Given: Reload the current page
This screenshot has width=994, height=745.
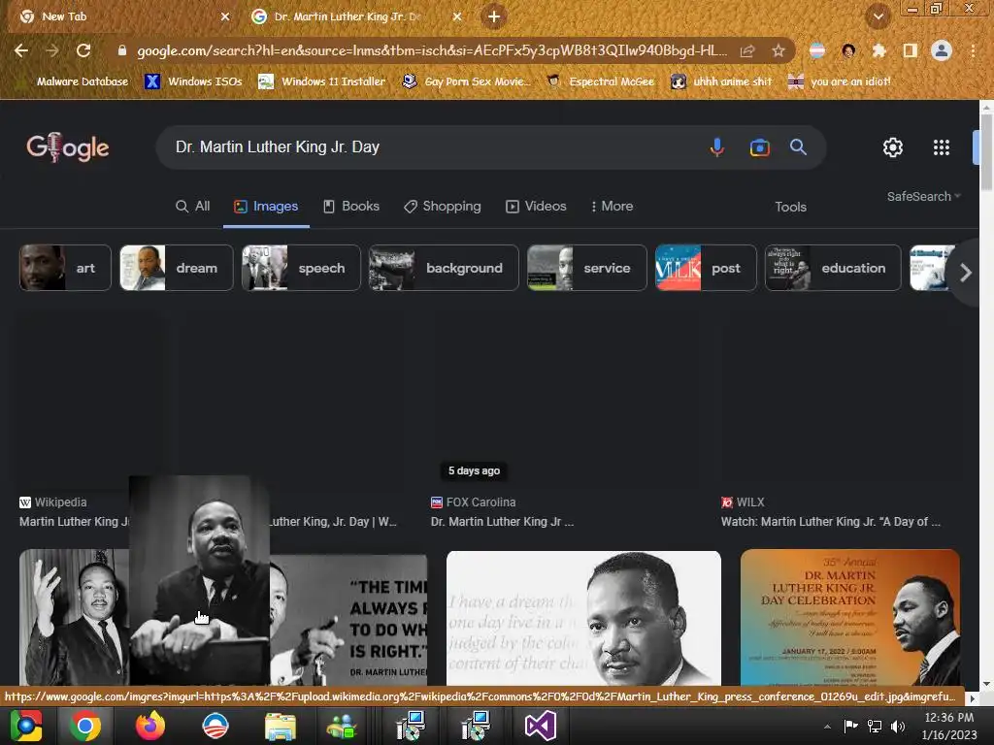Looking at the screenshot, I should pos(83,50).
